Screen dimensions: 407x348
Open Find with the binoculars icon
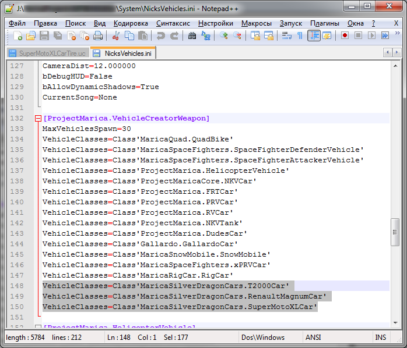192,35
